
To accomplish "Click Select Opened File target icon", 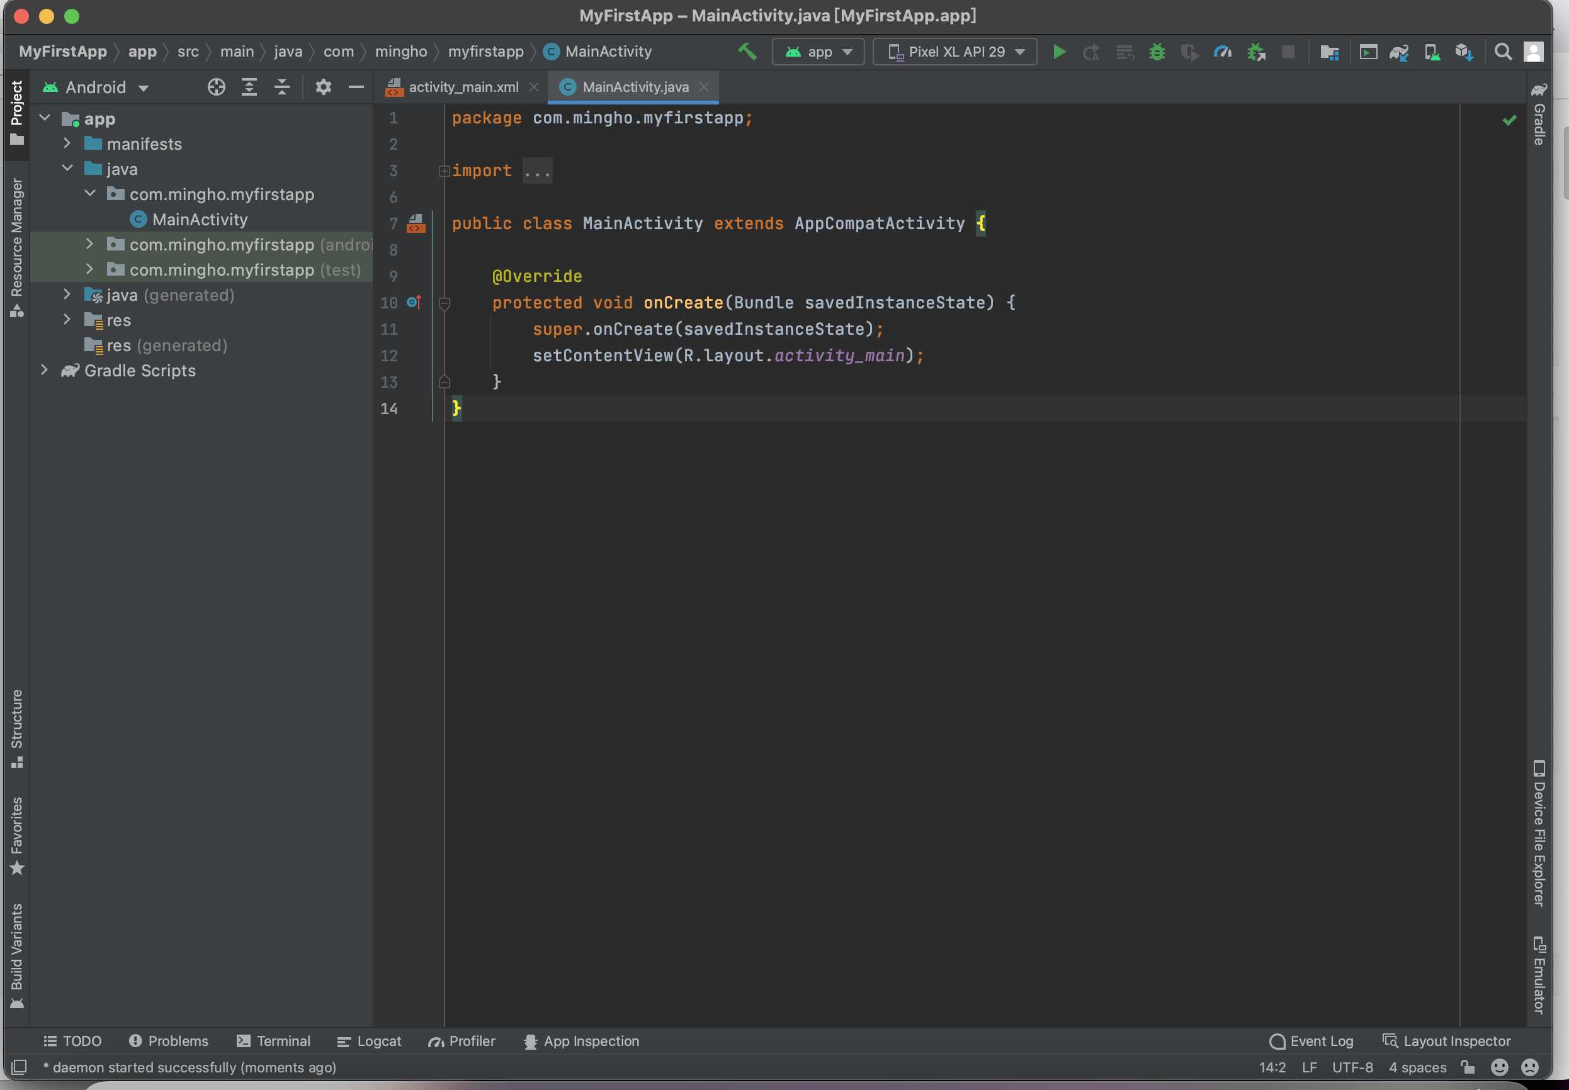I will pos(217,87).
